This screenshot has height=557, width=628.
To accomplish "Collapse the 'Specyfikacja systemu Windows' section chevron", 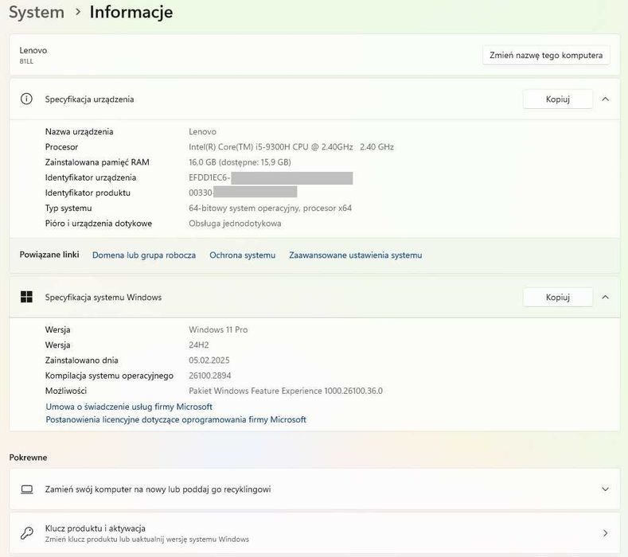I will [605, 297].
